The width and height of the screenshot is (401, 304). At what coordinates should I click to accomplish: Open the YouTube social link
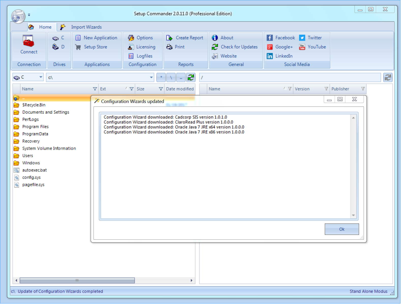point(313,47)
